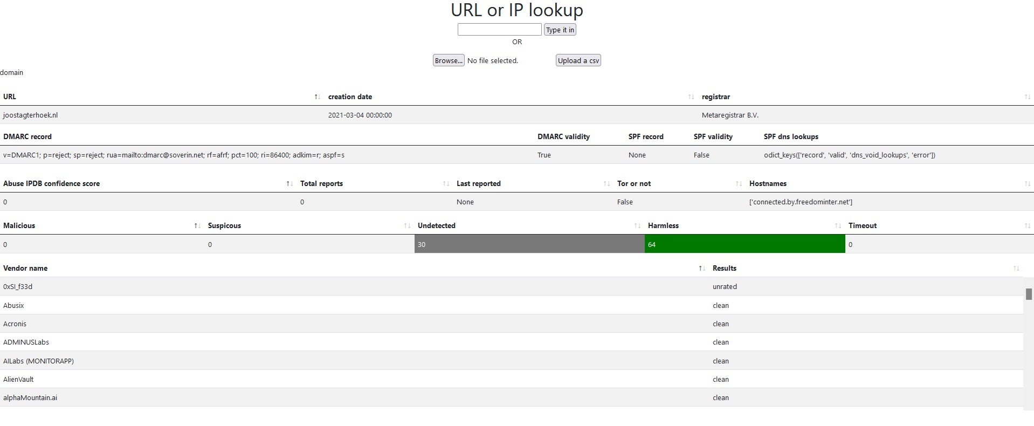Select the v=DMARC1 record text
1034x426 pixels.
(x=174, y=155)
